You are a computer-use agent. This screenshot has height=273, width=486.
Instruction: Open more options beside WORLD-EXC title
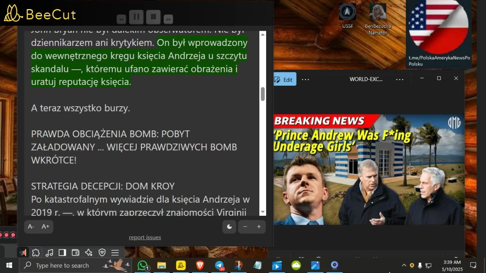pos(399,79)
